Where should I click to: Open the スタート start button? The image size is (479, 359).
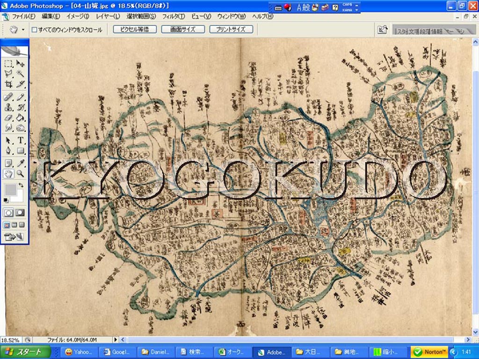pyautogui.click(x=25, y=352)
